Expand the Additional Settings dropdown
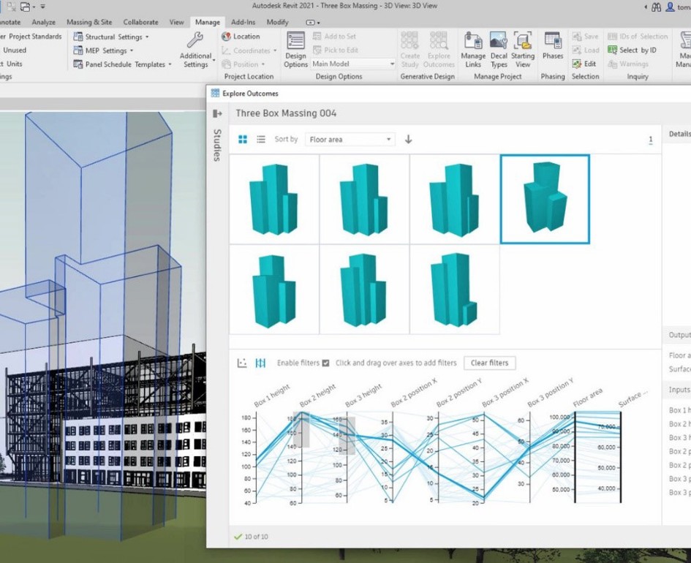Viewport: 691px width, 563px height. (195, 50)
